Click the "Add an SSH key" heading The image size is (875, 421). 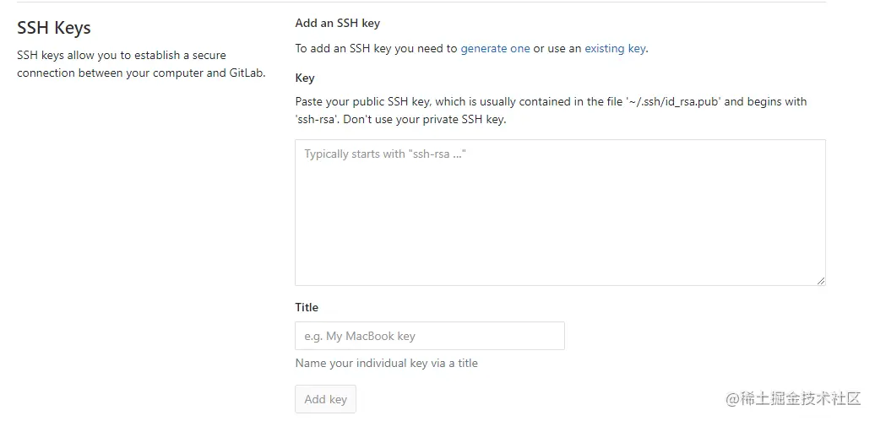coord(338,24)
